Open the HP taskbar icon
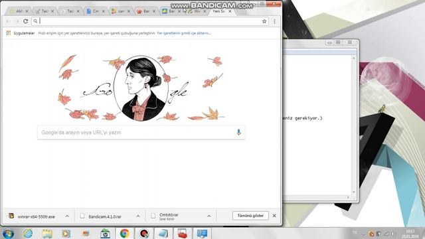 coord(105,234)
